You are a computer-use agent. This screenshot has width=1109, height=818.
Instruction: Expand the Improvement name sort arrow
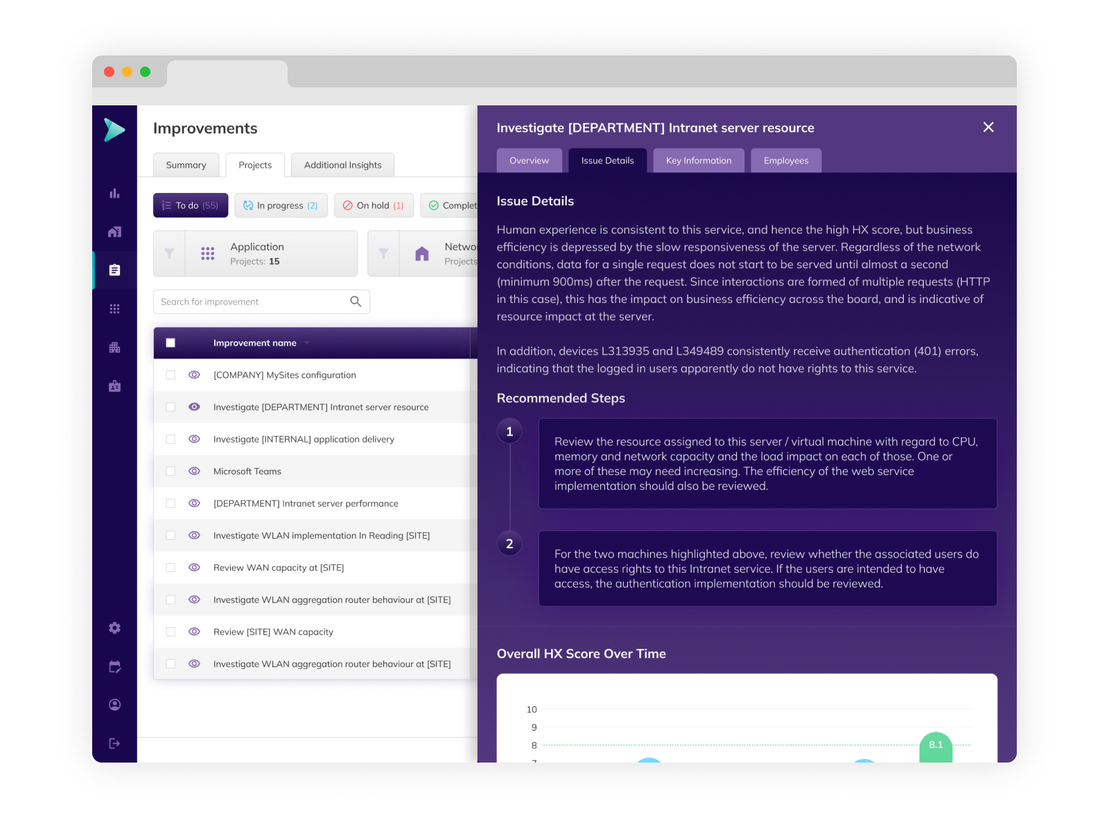click(x=307, y=343)
